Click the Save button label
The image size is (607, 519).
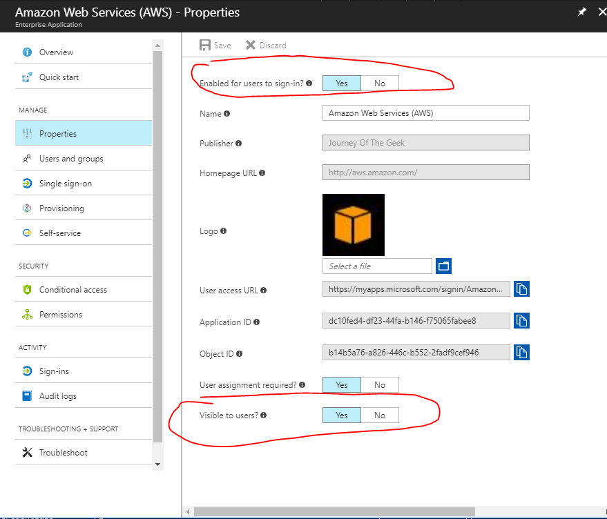point(222,46)
